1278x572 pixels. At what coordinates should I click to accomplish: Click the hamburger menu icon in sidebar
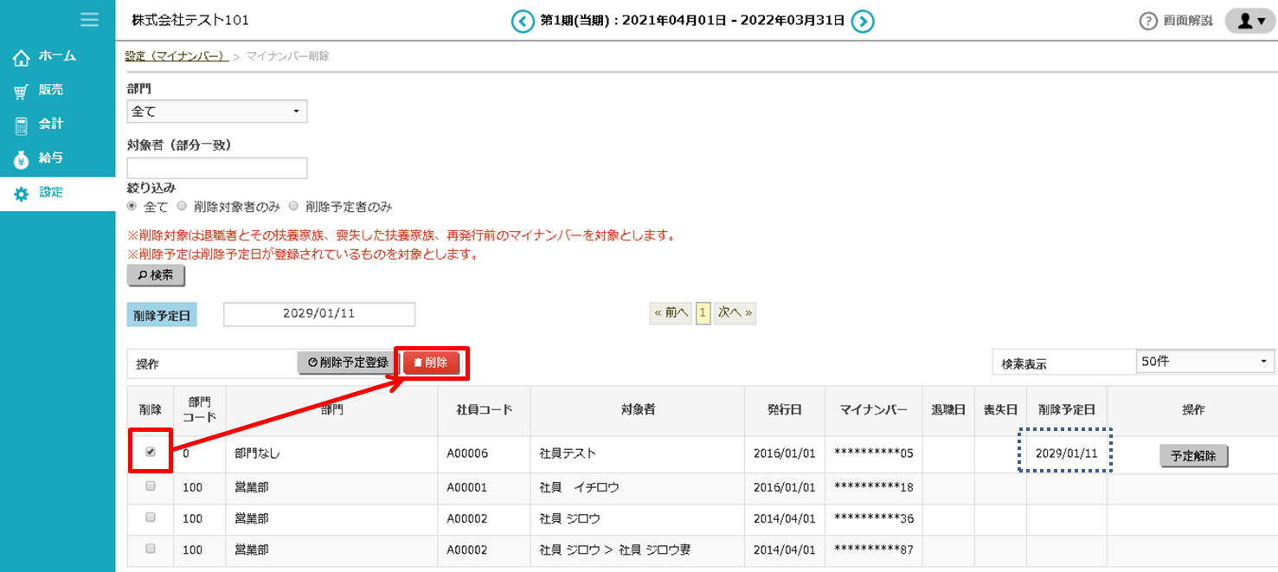[x=88, y=19]
